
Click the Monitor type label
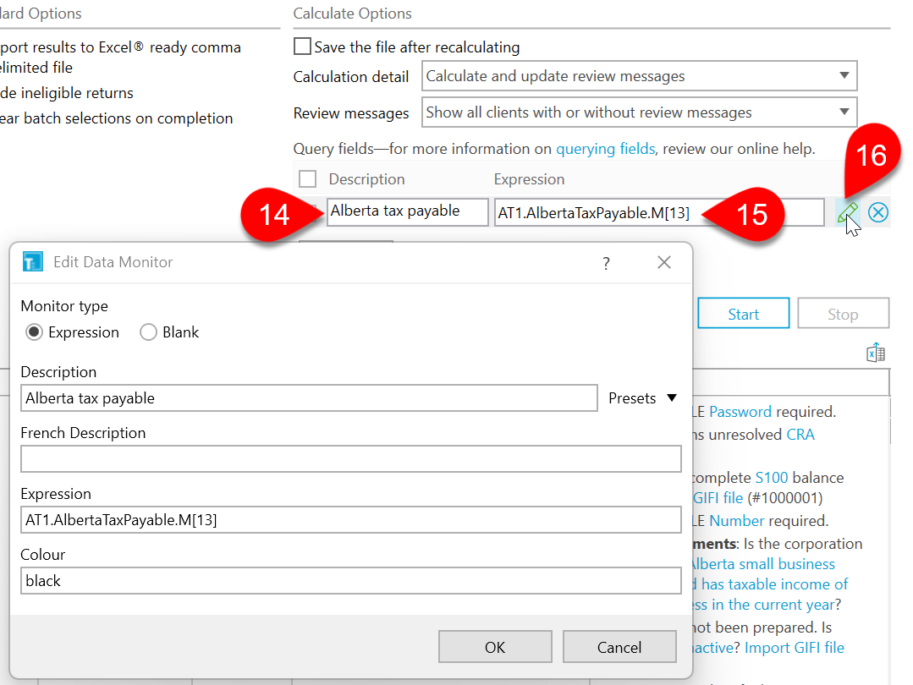coord(64,306)
